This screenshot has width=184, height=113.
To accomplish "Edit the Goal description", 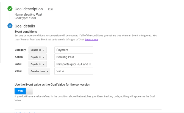I will [x=50, y=9].
